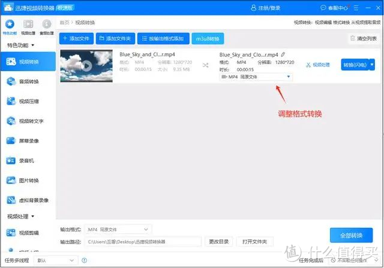
Task: Collapse the 视频处理 sidebar section
Action: coord(21,217)
